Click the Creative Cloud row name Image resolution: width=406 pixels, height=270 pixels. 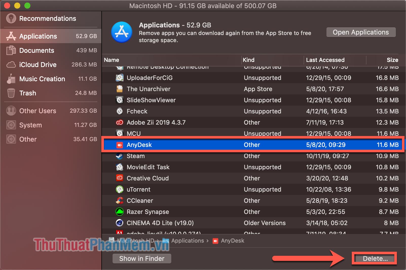click(148, 178)
